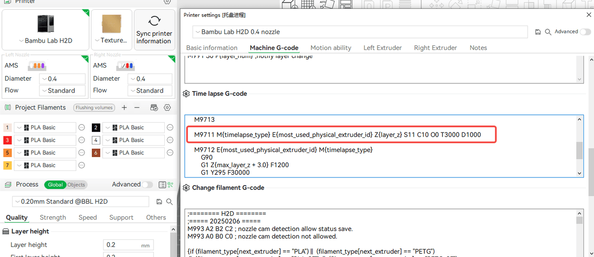Click the more options icon for filament 2
This screenshot has width=594, height=257.
170,127
